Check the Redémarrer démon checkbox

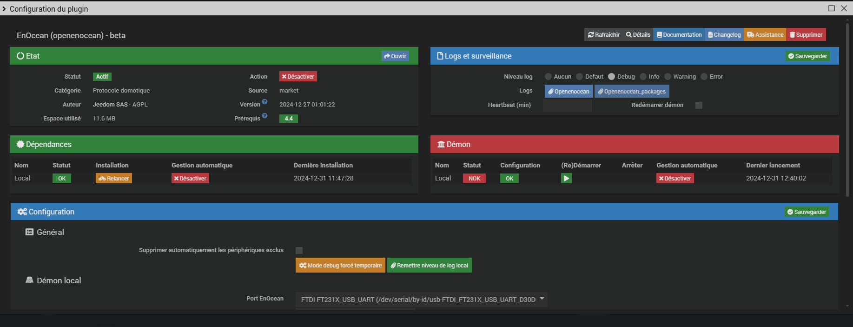pyautogui.click(x=699, y=106)
